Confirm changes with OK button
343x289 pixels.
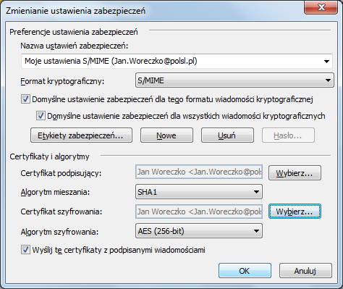coord(245,271)
